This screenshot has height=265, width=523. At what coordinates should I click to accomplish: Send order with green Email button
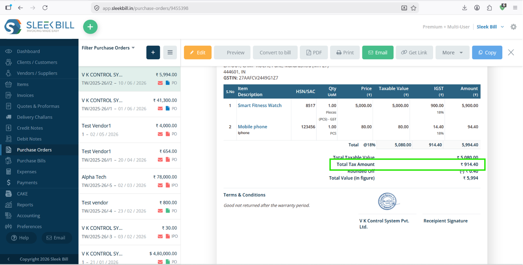[x=378, y=52]
